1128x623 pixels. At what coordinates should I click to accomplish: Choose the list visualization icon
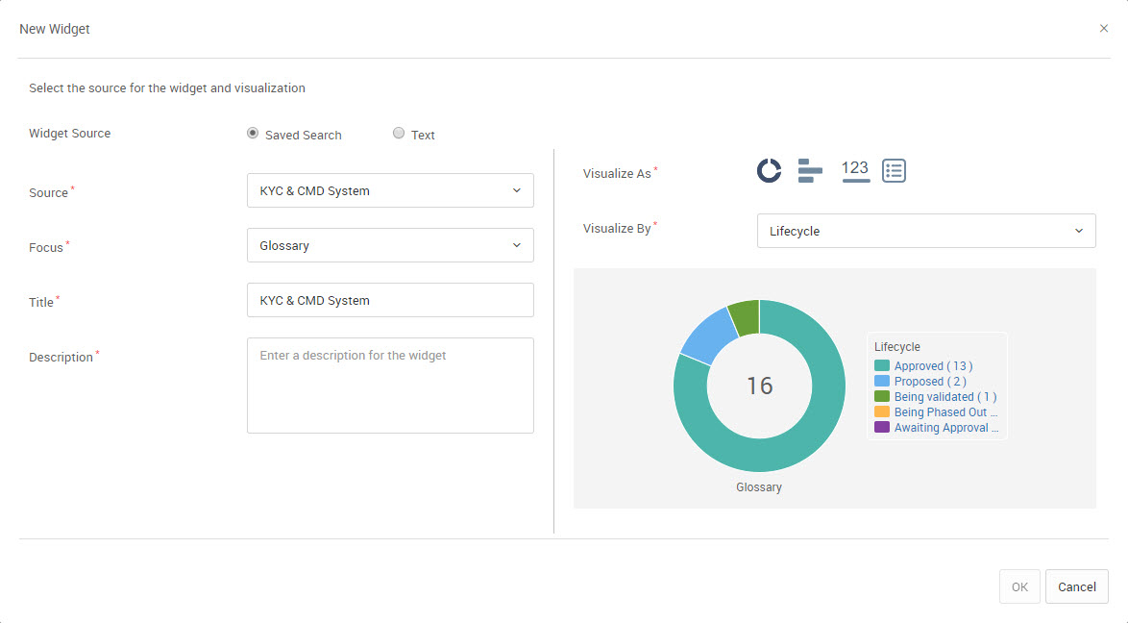tap(895, 171)
